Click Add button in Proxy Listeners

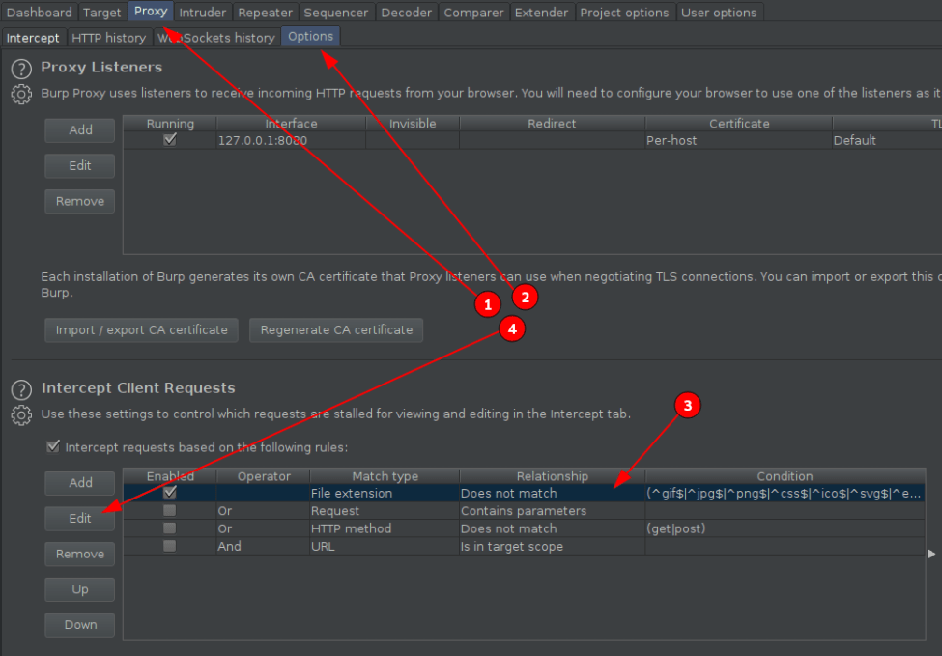click(x=80, y=129)
